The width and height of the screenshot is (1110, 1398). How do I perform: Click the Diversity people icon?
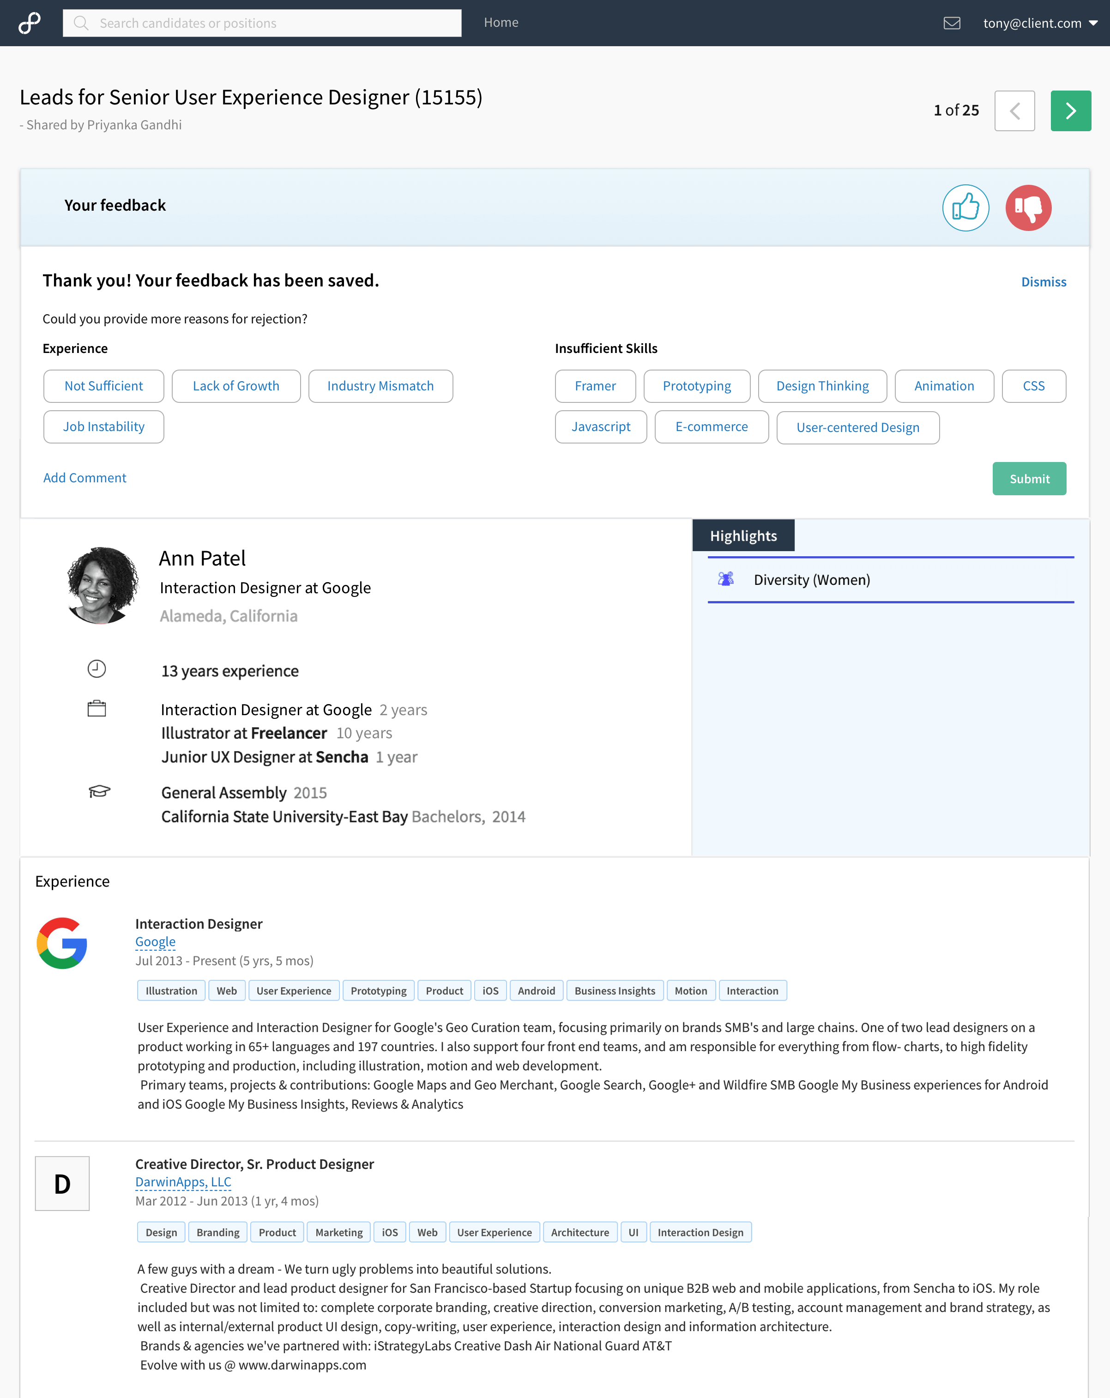tap(726, 578)
